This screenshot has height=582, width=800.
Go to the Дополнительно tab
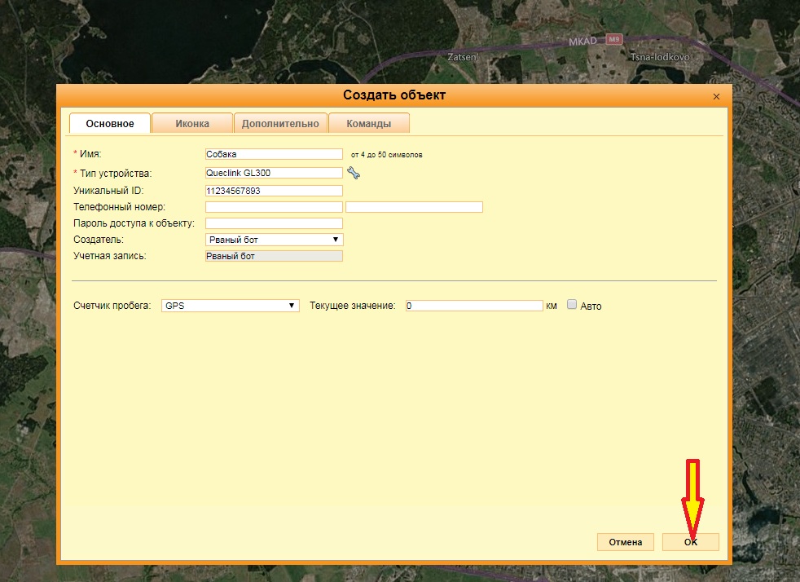[280, 124]
